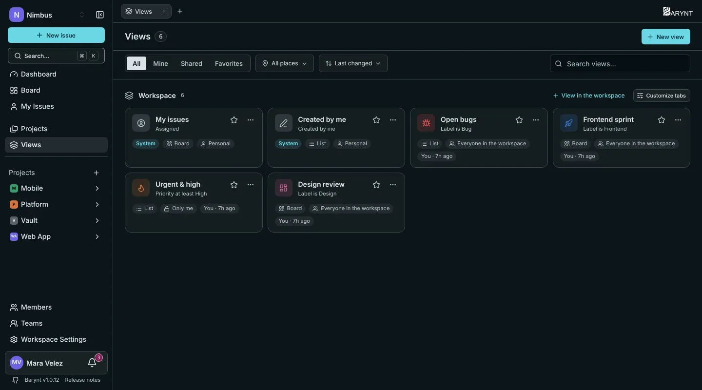Open the Last changed sort dropdown

353,63
